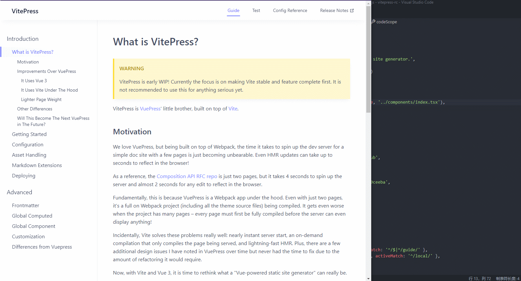Open the Composition API RFC repo link

click(187, 176)
